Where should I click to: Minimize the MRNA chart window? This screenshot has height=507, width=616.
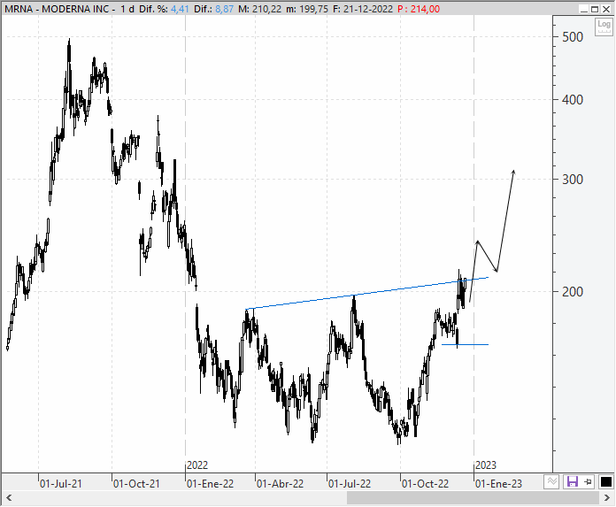584,9
